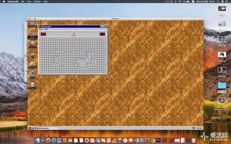Open System Preferences from the Dock

(x=147, y=140)
